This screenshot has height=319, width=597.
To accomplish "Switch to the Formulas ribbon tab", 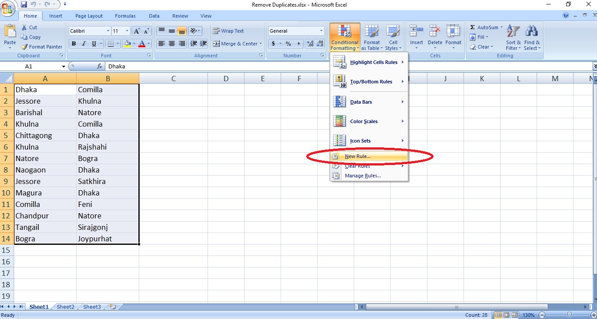I will pyautogui.click(x=125, y=16).
